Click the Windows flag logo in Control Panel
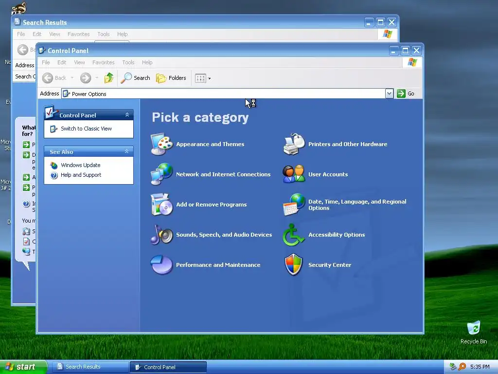 412,62
